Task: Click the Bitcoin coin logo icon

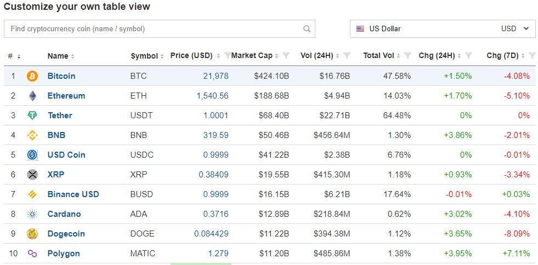Action: [32, 76]
